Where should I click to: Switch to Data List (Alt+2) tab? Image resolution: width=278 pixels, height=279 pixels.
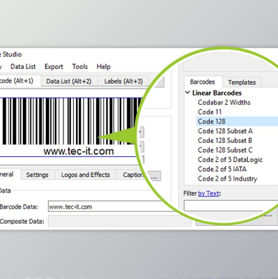coord(69,82)
